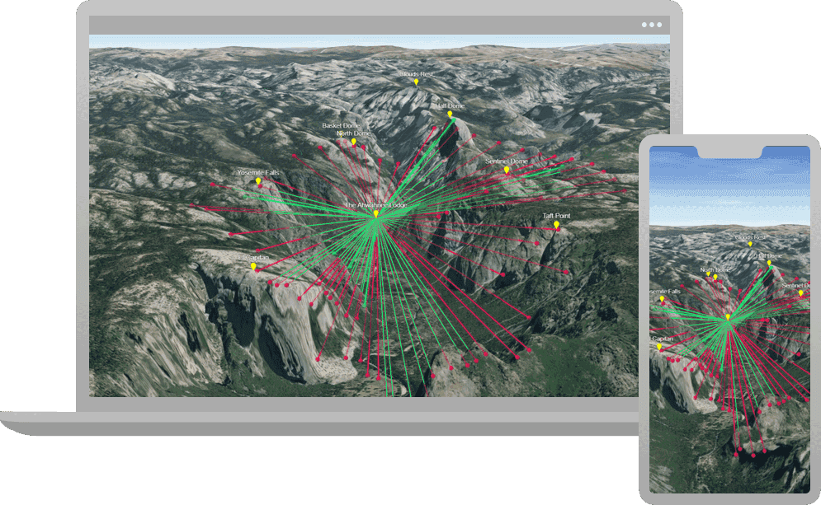Expand the El Capitan label on phone view

pyautogui.click(x=662, y=339)
